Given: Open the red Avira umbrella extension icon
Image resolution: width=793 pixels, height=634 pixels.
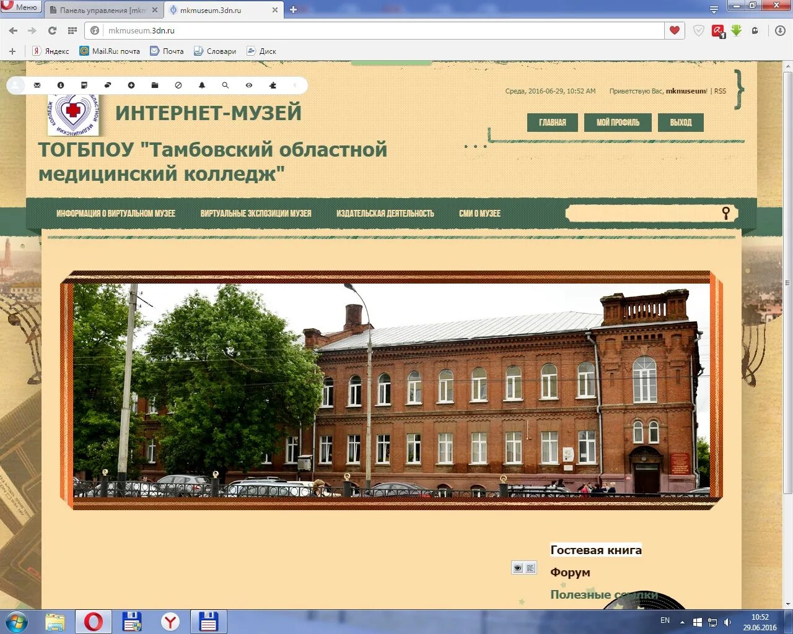Looking at the screenshot, I should pyautogui.click(x=718, y=31).
